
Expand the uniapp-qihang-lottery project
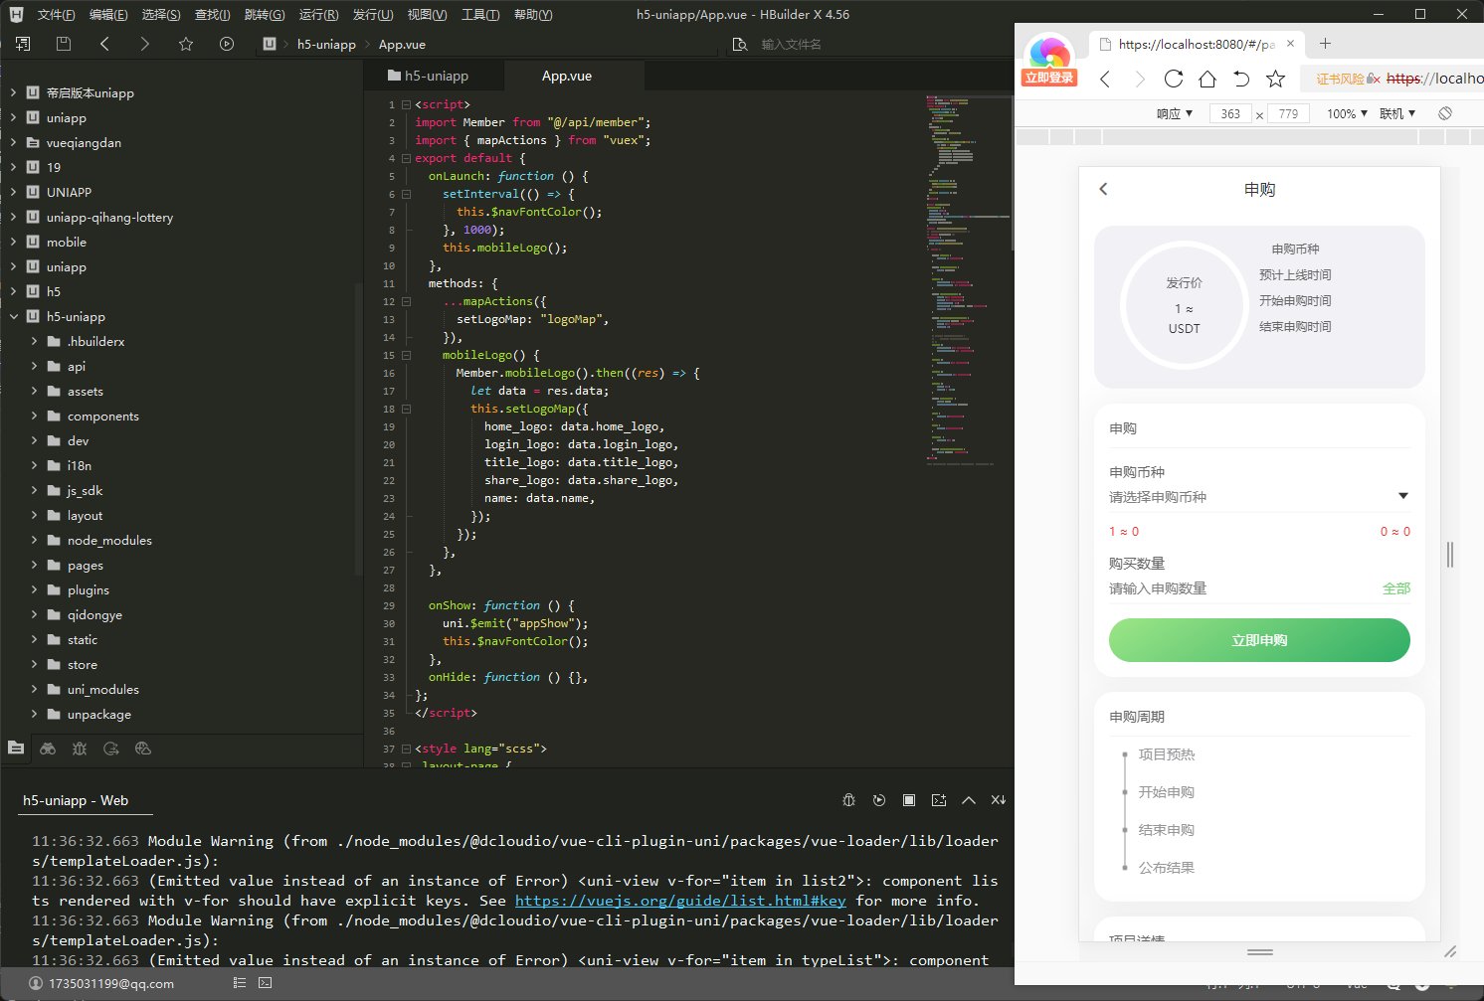[14, 217]
